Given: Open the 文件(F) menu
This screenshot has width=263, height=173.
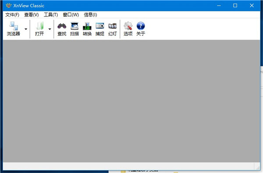Looking at the screenshot, I should [x=12, y=15].
